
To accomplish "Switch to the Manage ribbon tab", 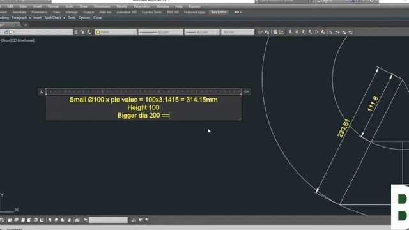I will (72, 12).
